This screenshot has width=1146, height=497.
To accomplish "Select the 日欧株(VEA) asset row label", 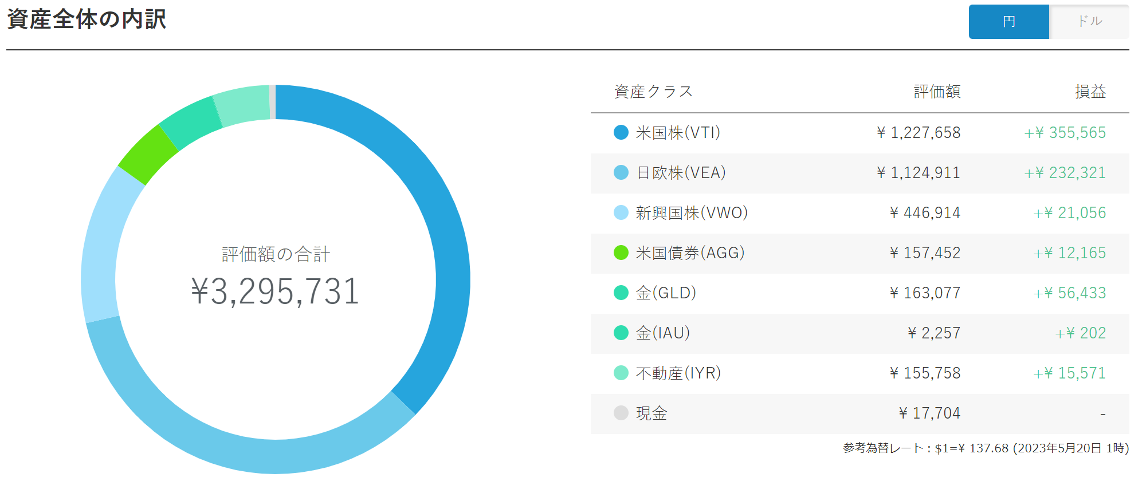I will 681,173.
